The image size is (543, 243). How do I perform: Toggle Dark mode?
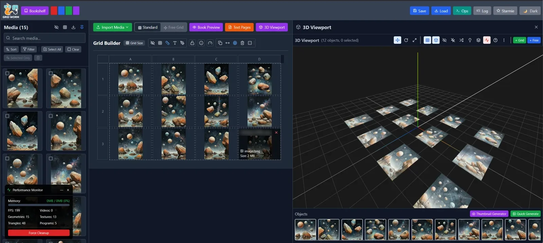tap(530, 11)
